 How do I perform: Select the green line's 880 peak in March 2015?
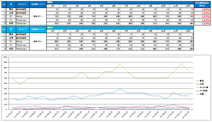point(120,63)
